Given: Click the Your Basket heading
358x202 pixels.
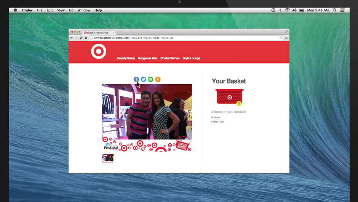Looking at the screenshot, I should pos(229,81).
